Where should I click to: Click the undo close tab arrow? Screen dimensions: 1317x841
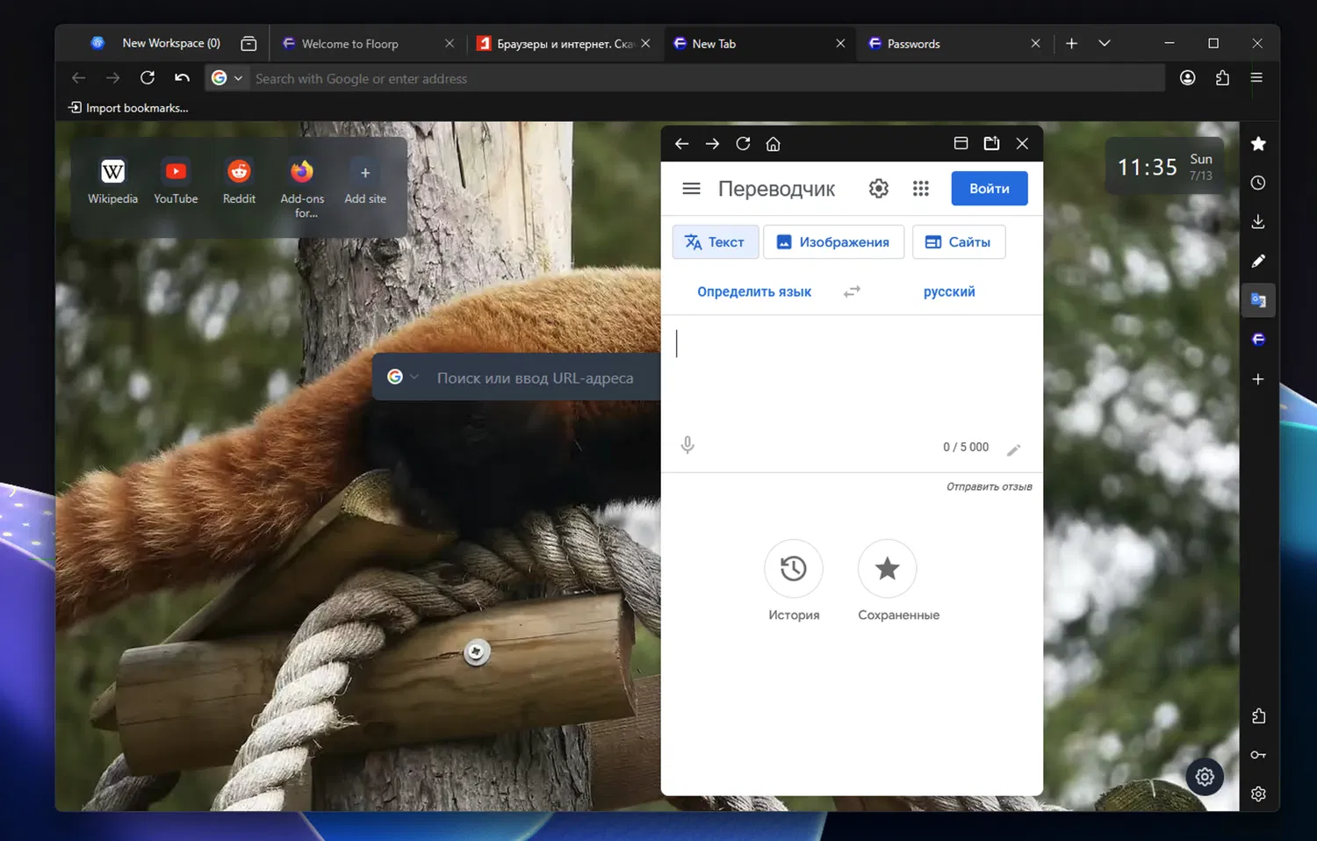tap(182, 78)
